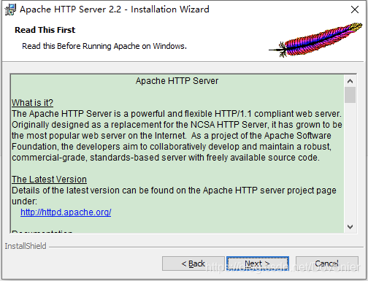Click the InstallShield label
The image size is (368, 281).
26,246
